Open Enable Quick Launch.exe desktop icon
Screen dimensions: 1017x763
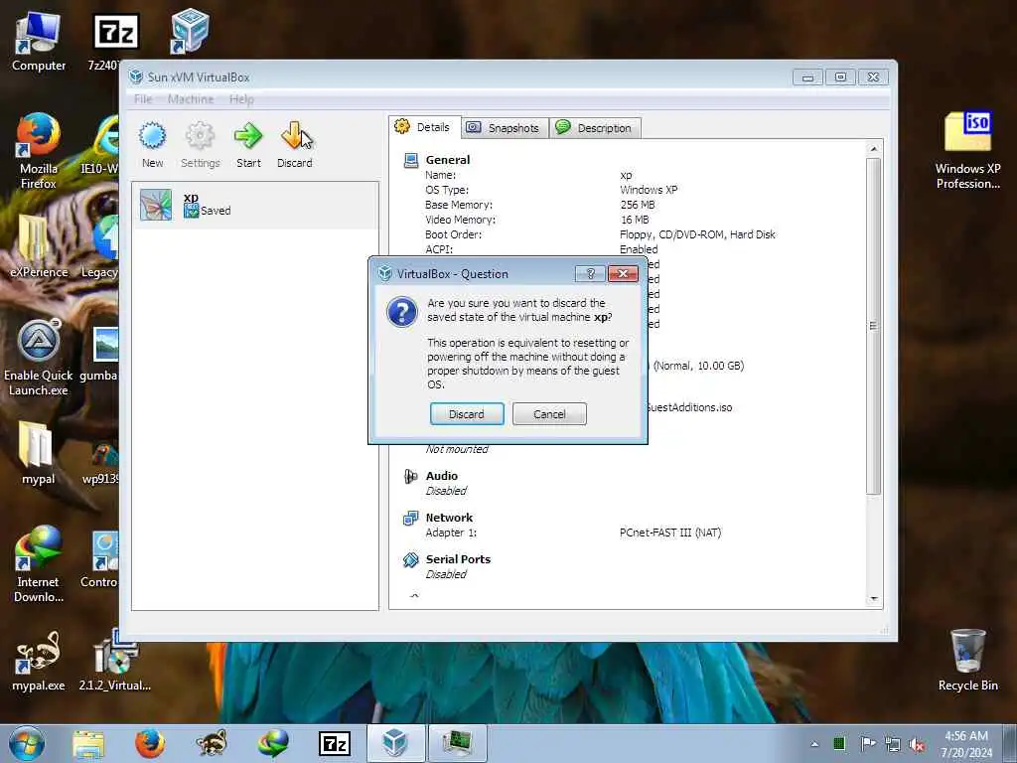pyautogui.click(x=39, y=358)
